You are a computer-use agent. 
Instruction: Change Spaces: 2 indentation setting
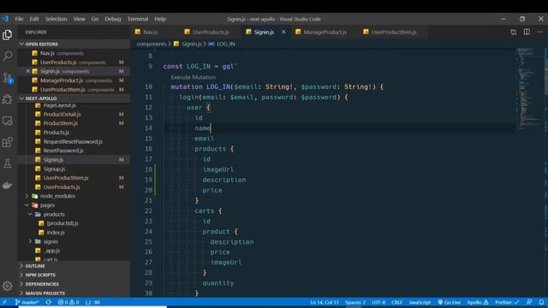(x=355, y=302)
